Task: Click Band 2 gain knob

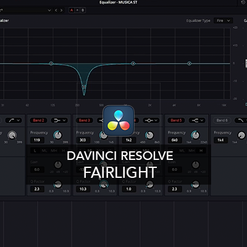Action: [x=58, y=165]
